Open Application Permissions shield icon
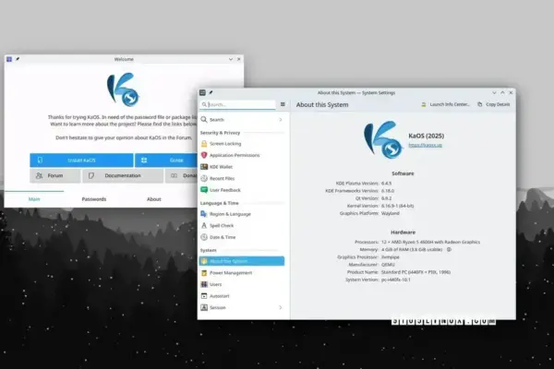 [x=204, y=155]
